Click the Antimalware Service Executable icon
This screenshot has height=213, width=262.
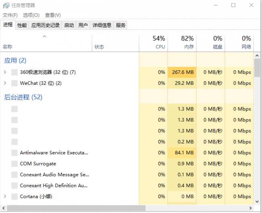pyautogui.click(x=15, y=153)
